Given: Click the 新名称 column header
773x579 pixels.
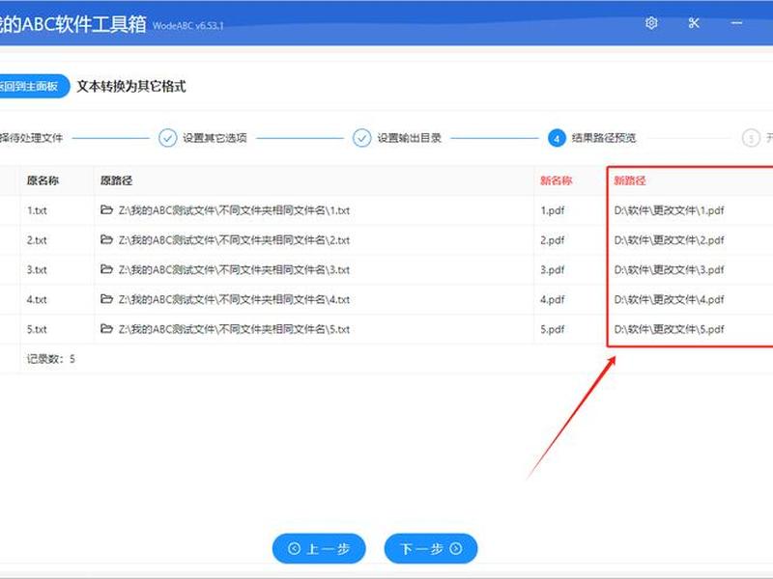Looking at the screenshot, I should 557,180.
